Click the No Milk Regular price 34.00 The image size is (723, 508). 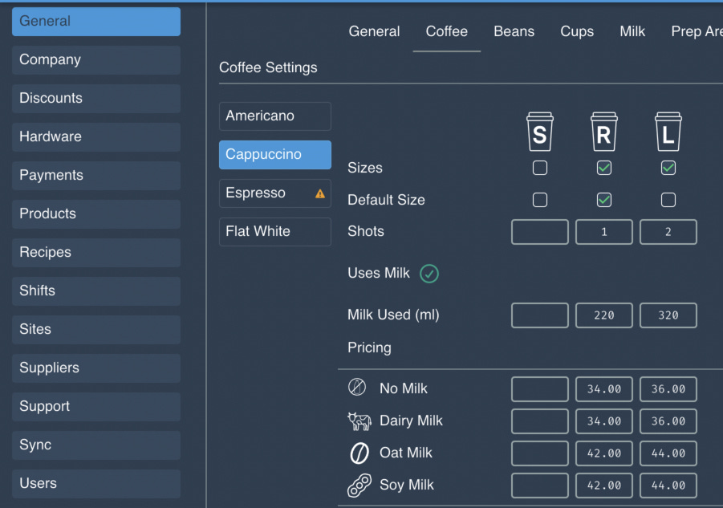coord(604,389)
